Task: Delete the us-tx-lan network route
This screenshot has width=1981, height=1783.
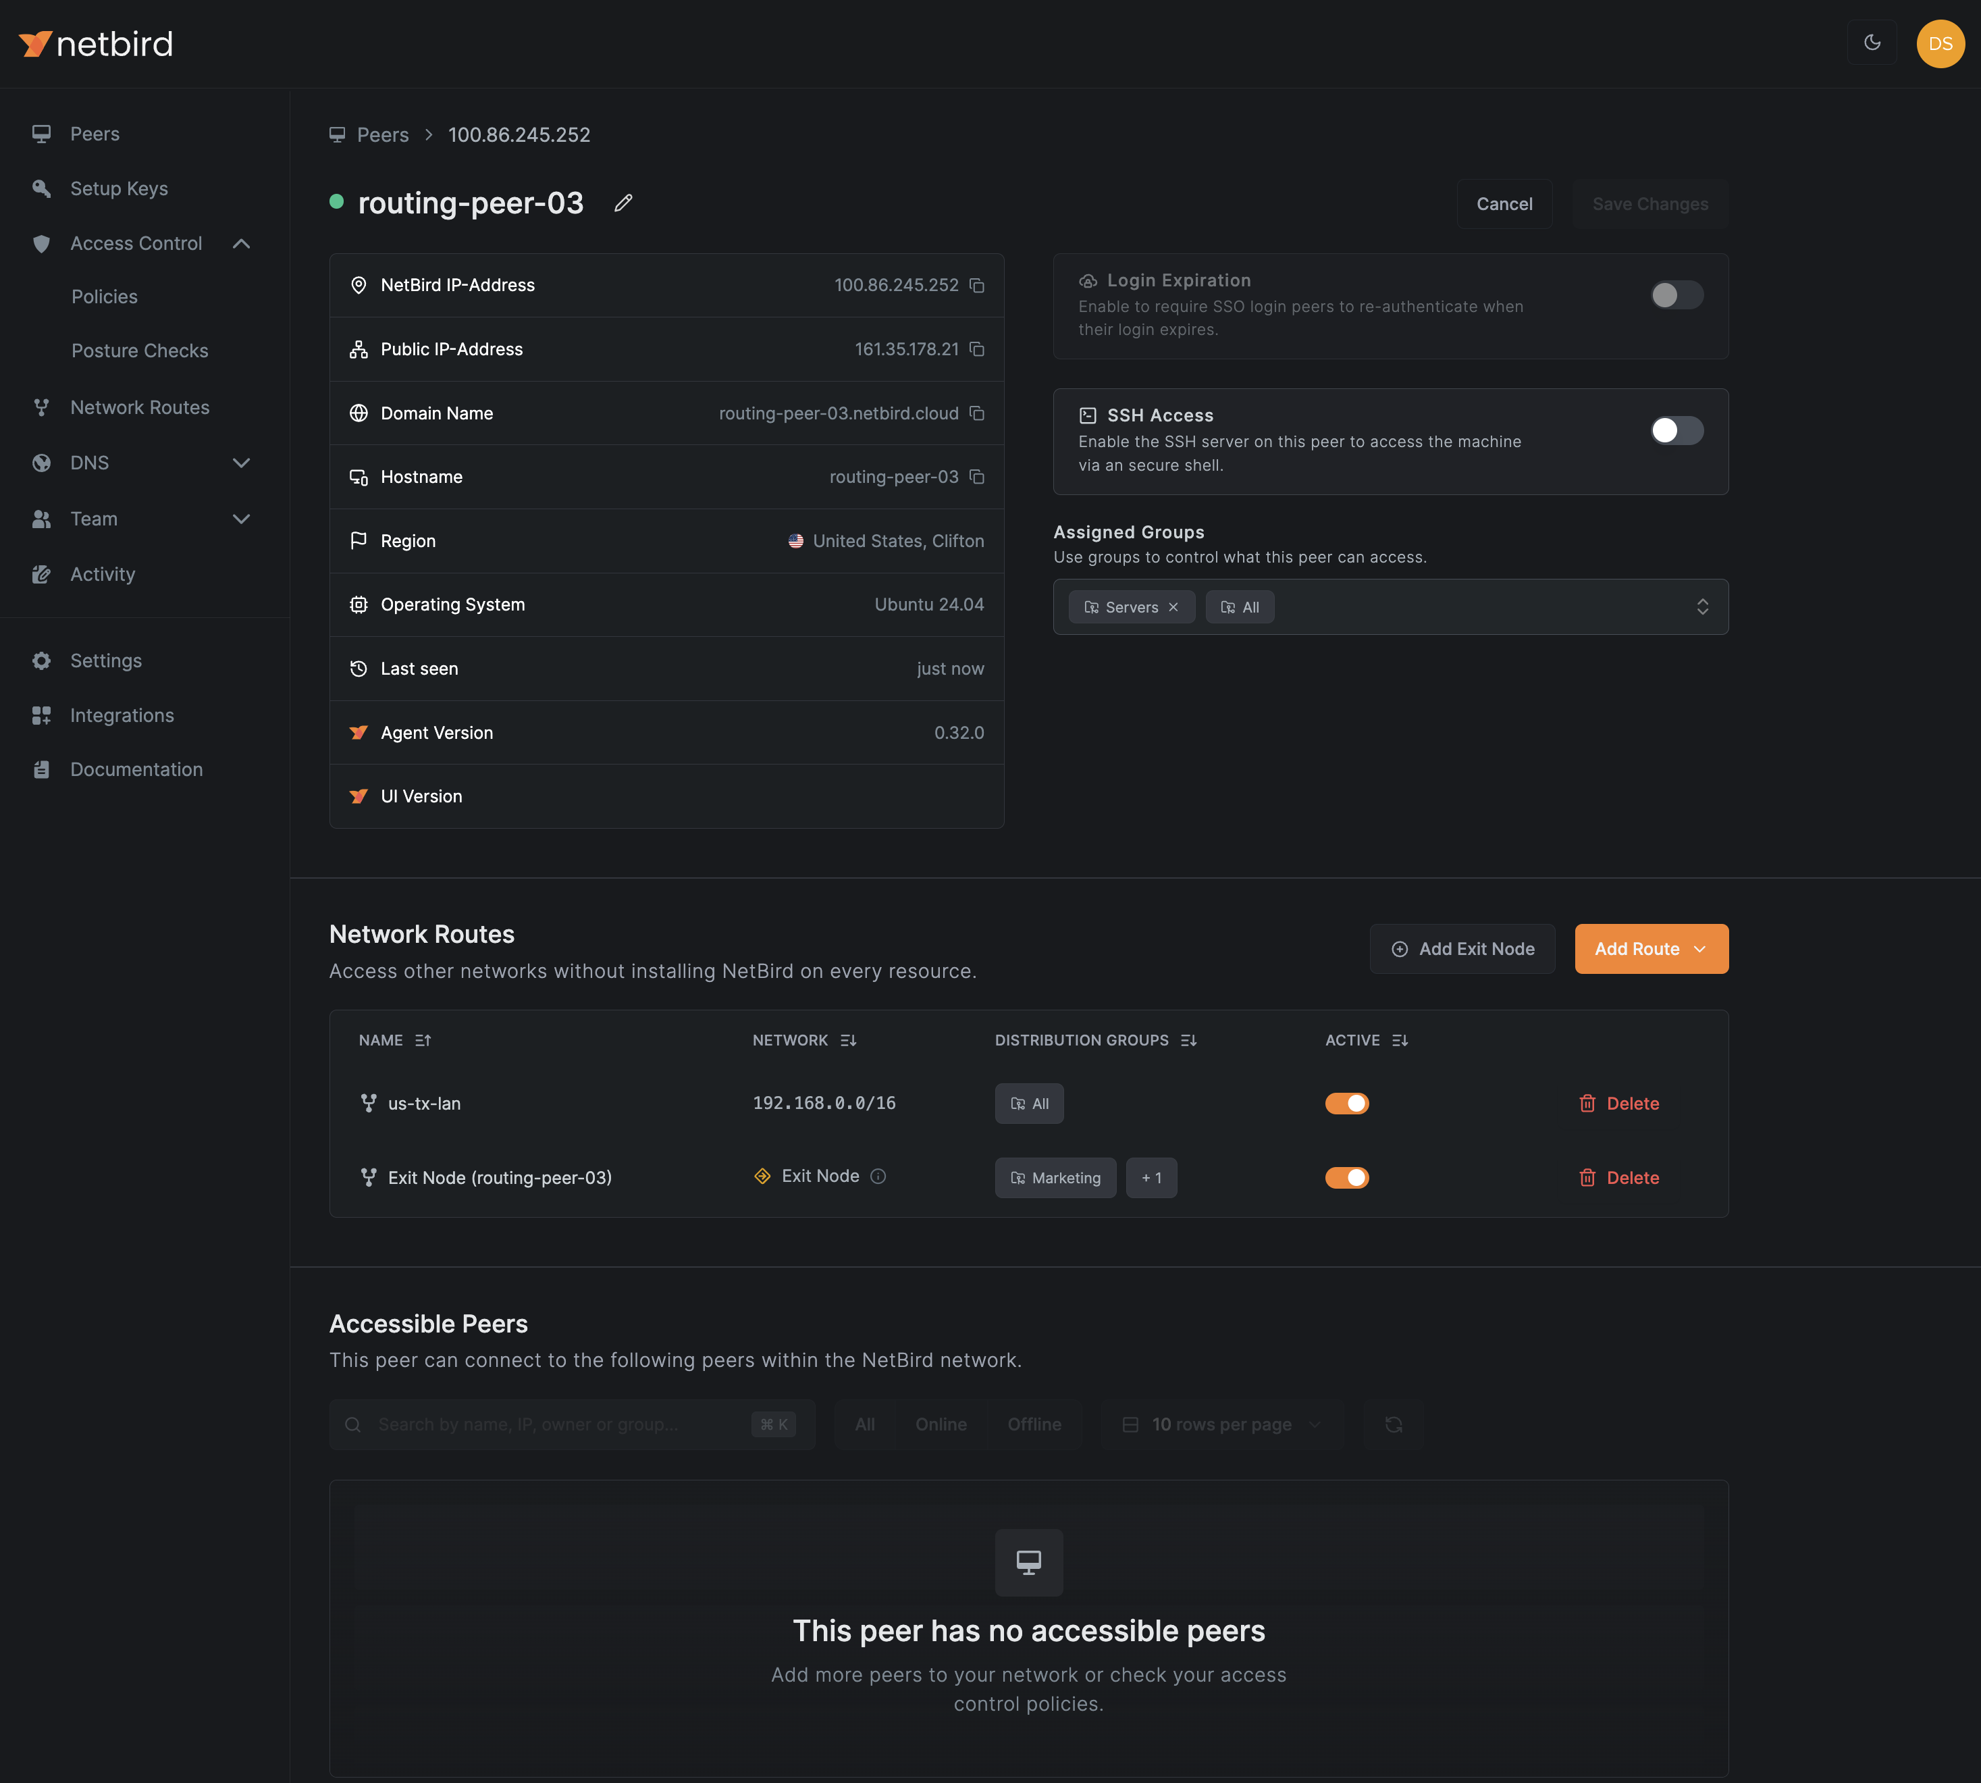Action: click(1618, 1103)
